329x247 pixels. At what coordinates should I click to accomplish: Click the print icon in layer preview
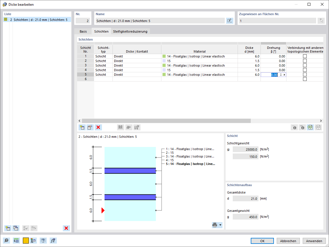[215, 225]
